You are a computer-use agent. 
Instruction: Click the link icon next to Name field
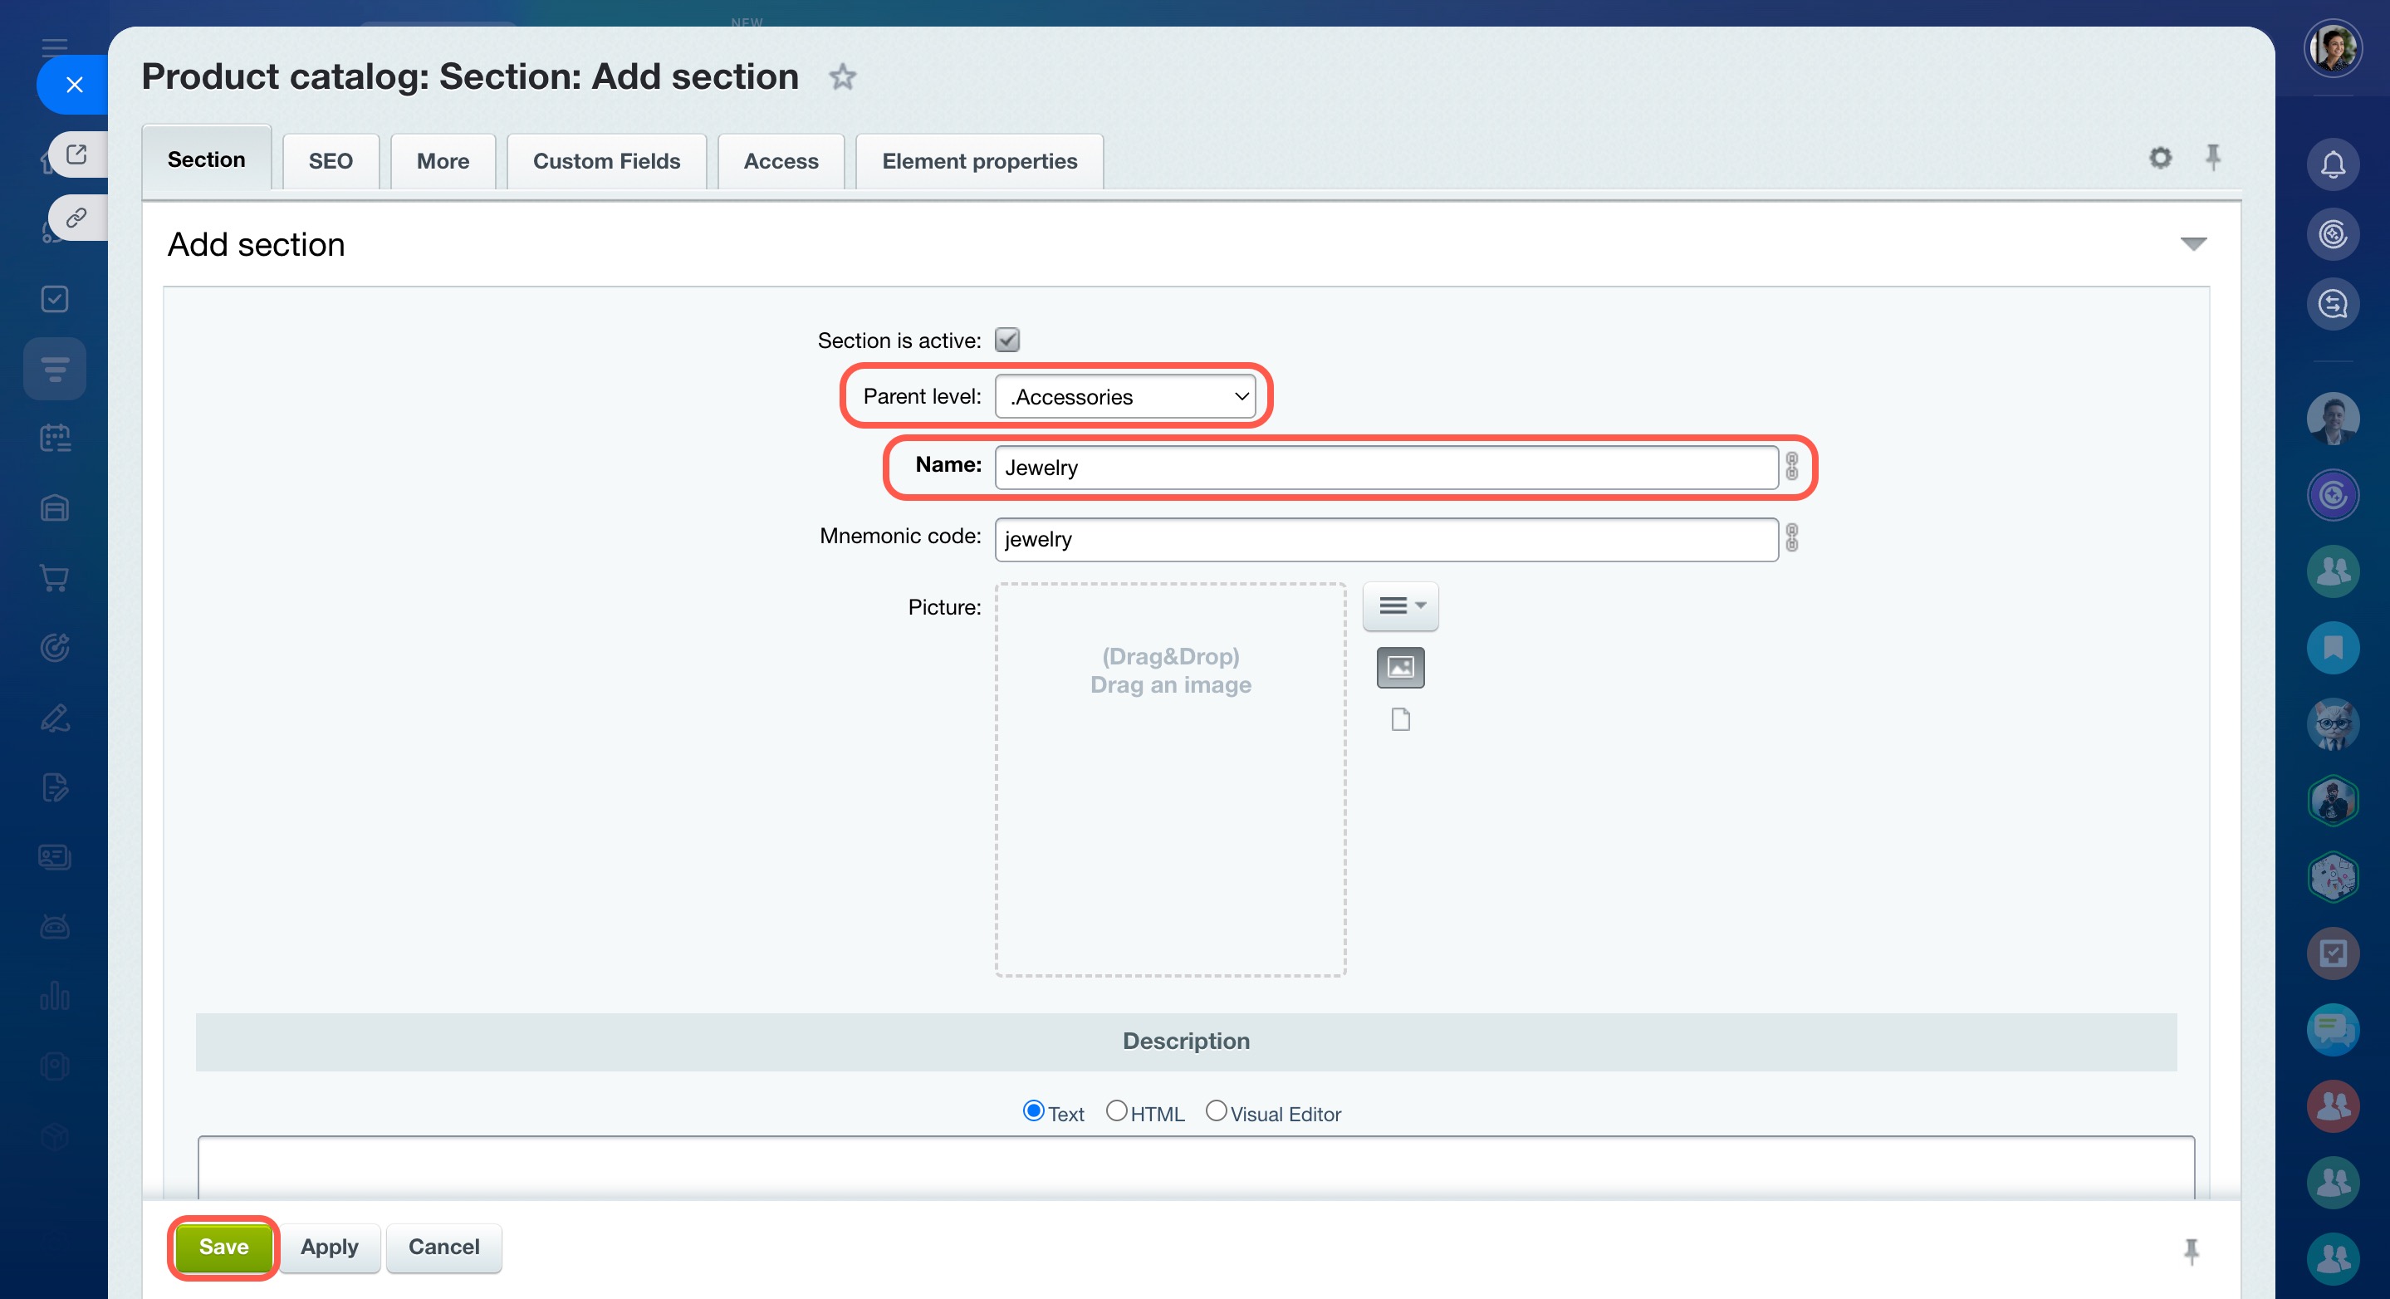point(1791,467)
